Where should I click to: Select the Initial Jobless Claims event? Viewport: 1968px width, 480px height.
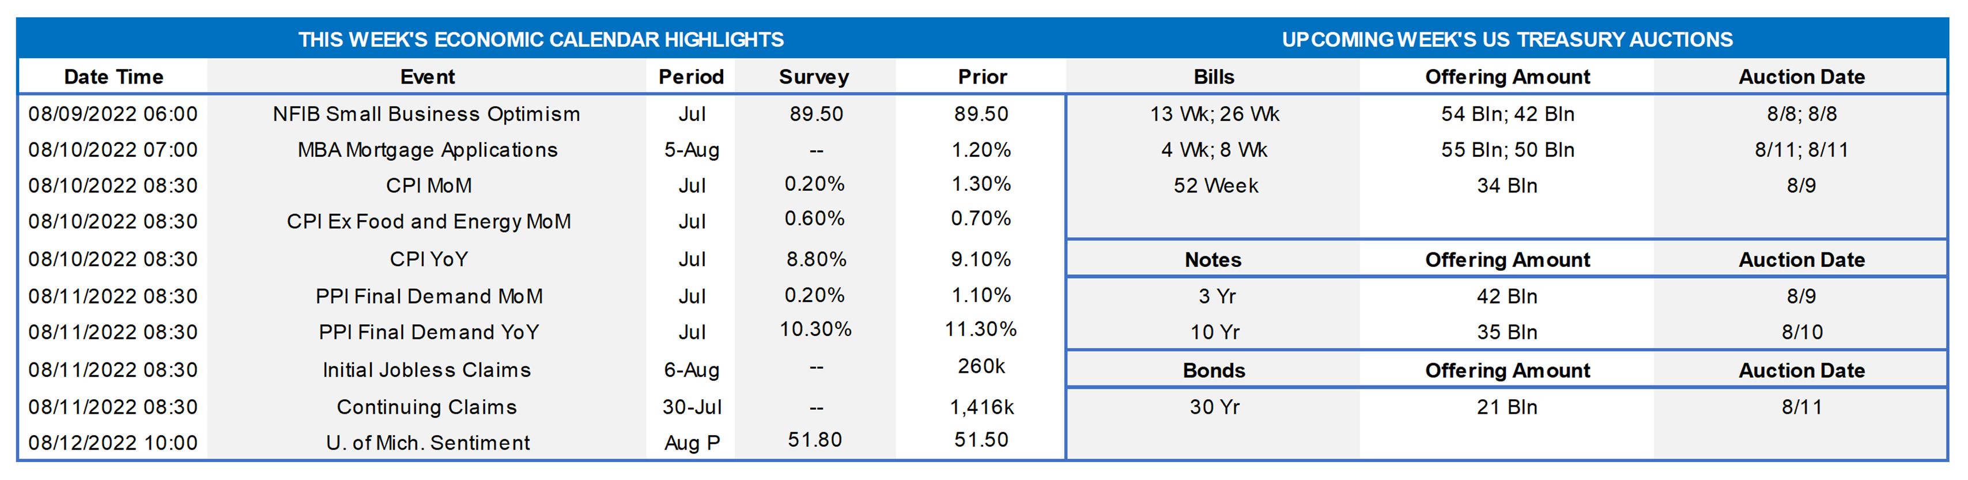pos(426,371)
